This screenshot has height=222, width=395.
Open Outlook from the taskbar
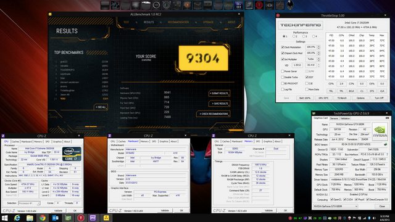click(x=55, y=218)
